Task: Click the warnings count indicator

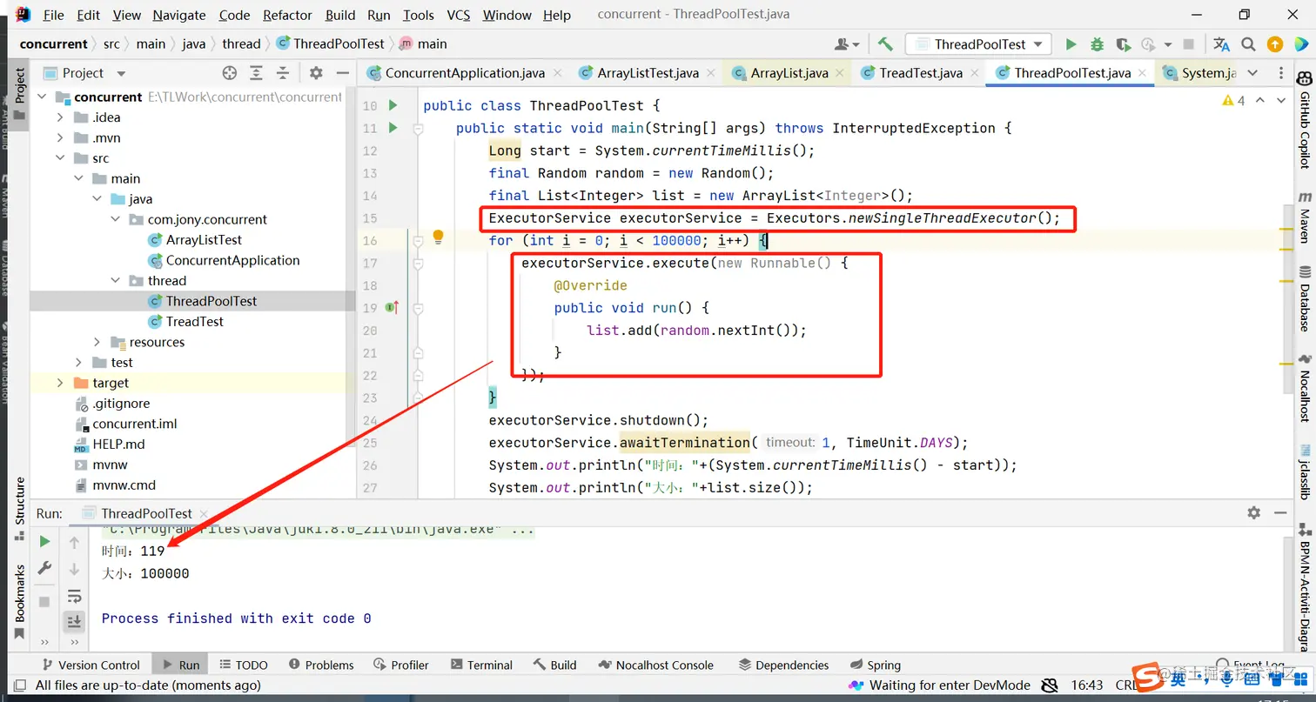Action: point(1233,101)
